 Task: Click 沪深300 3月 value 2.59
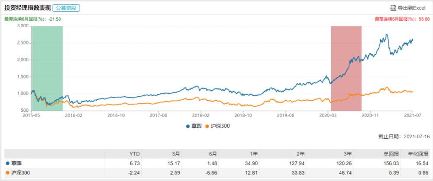click(175, 172)
